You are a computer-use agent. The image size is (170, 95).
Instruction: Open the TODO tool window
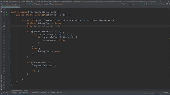pyautogui.click(x=6, y=92)
